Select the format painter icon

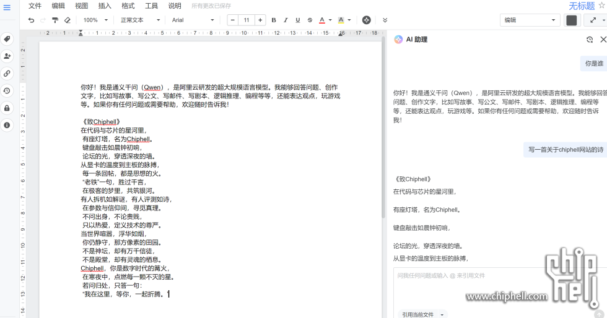[x=55, y=20]
